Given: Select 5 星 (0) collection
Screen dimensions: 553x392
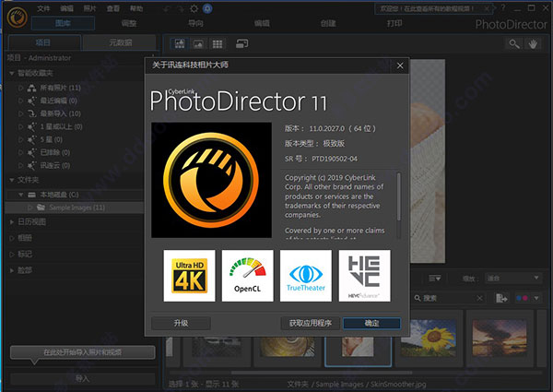Looking at the screenshot, I should click(51, 139).
